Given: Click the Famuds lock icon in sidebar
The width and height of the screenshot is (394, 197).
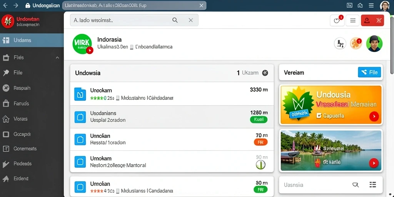Looking at the screenshot, I should tap(6, 104).
